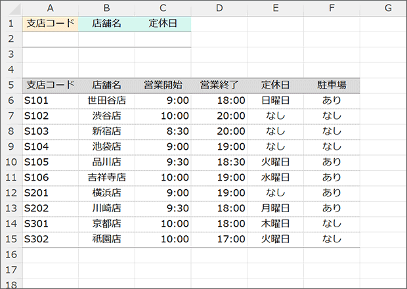This screenshot has height=289, width=407.
Task: Click the select-all corner of the grid
Action: coord(11,7)
